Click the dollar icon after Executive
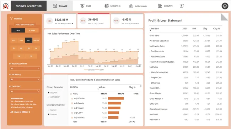The width and height of the screenshot is (231, 129). click(182, 6)
